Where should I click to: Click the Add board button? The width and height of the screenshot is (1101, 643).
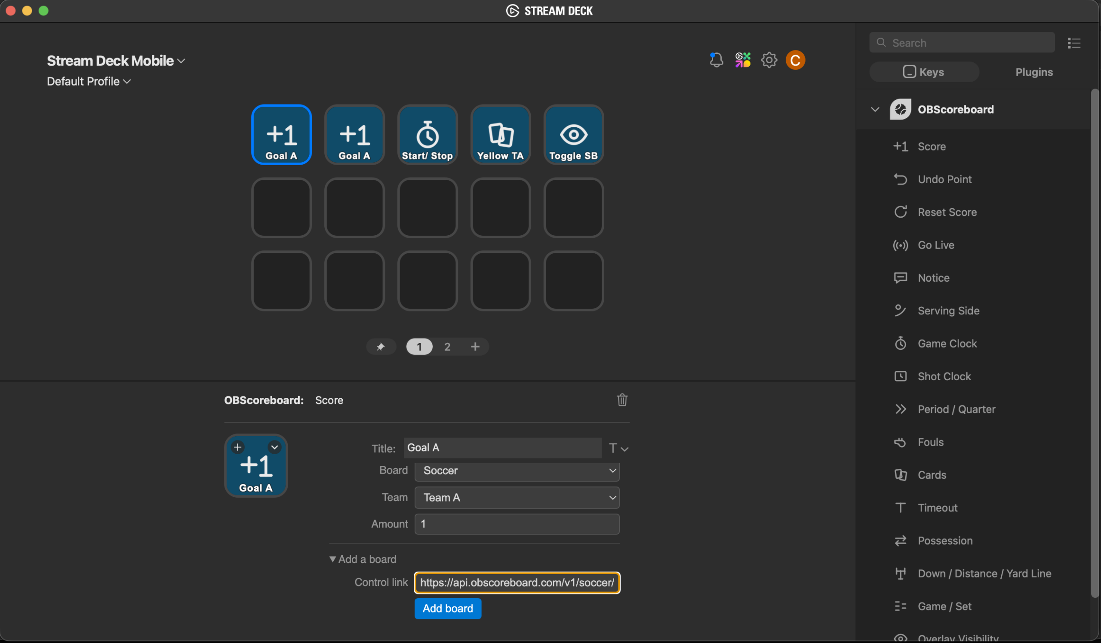click(x=448, y=609)
